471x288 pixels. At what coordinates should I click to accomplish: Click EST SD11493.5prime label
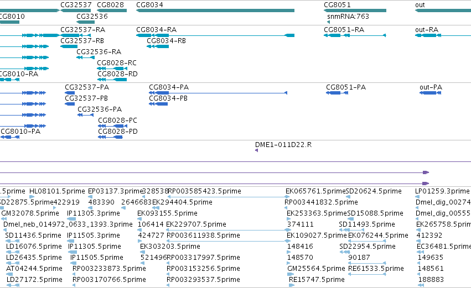click(x=367, y=224)
